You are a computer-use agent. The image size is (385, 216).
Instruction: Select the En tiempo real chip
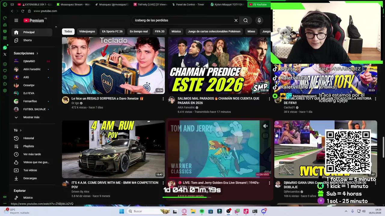click(x=139, y=31)
